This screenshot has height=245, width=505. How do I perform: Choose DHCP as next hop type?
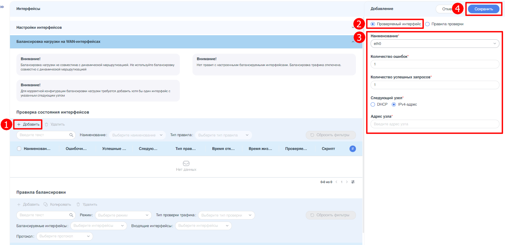click(373, 104)
